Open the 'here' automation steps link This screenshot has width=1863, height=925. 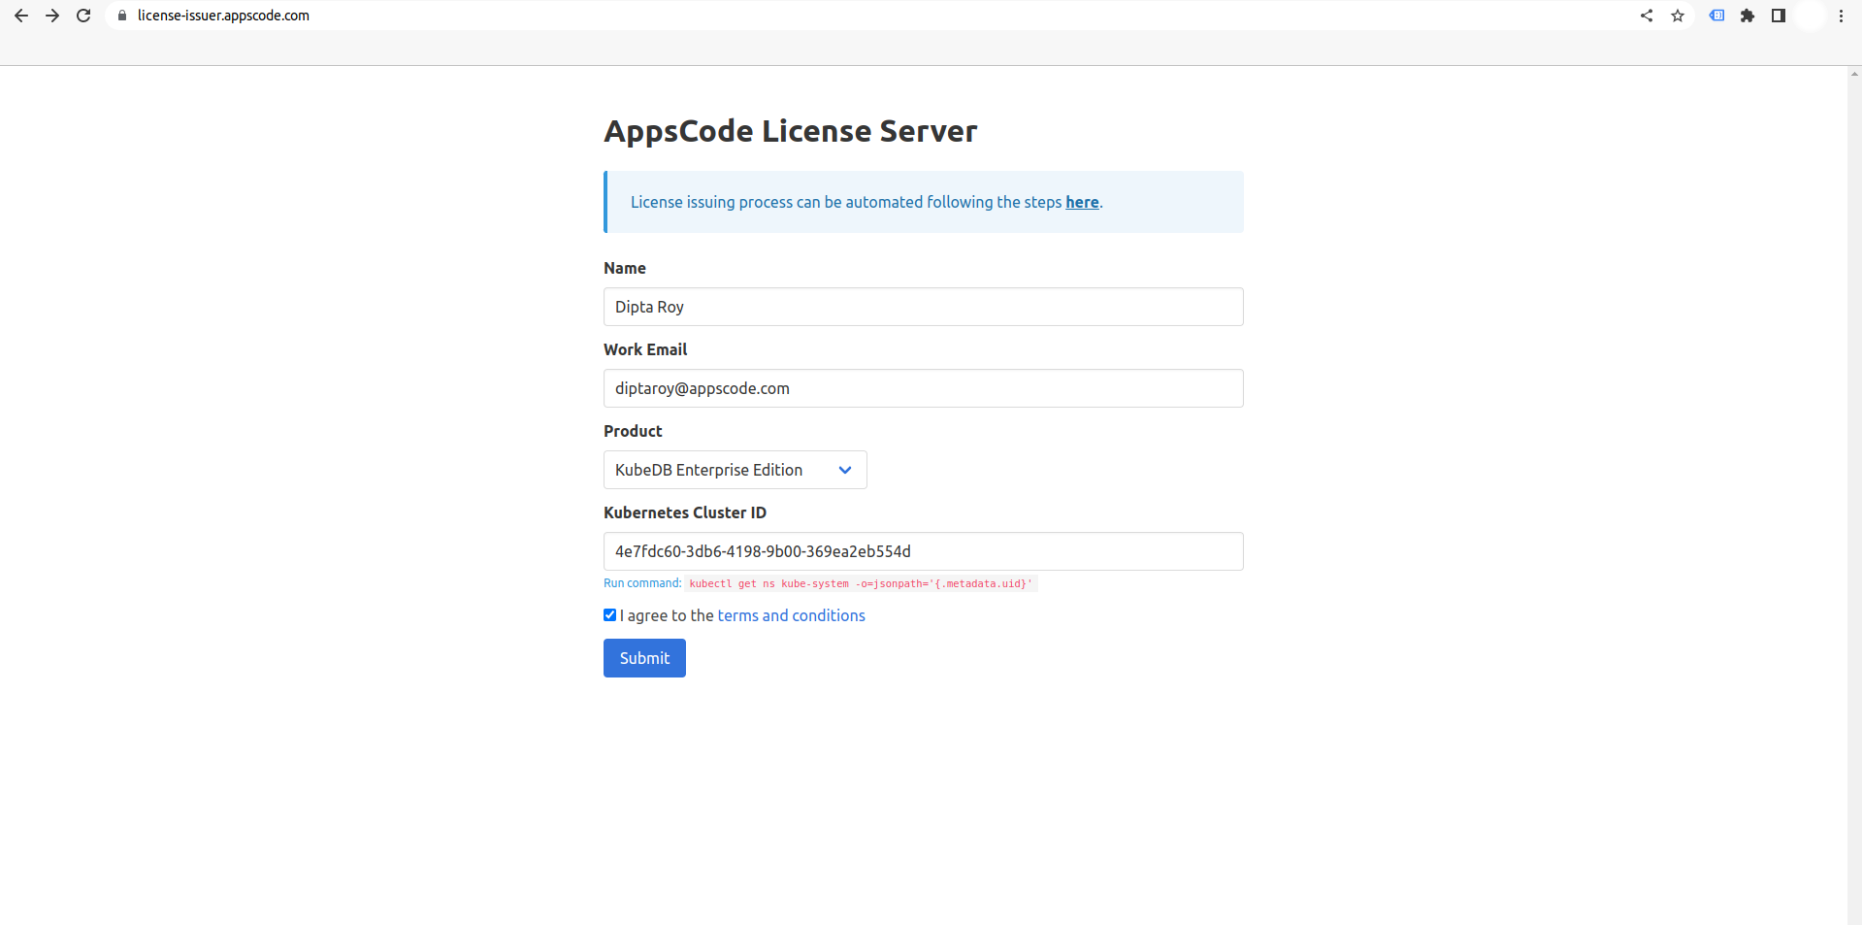coord(1081,202)
